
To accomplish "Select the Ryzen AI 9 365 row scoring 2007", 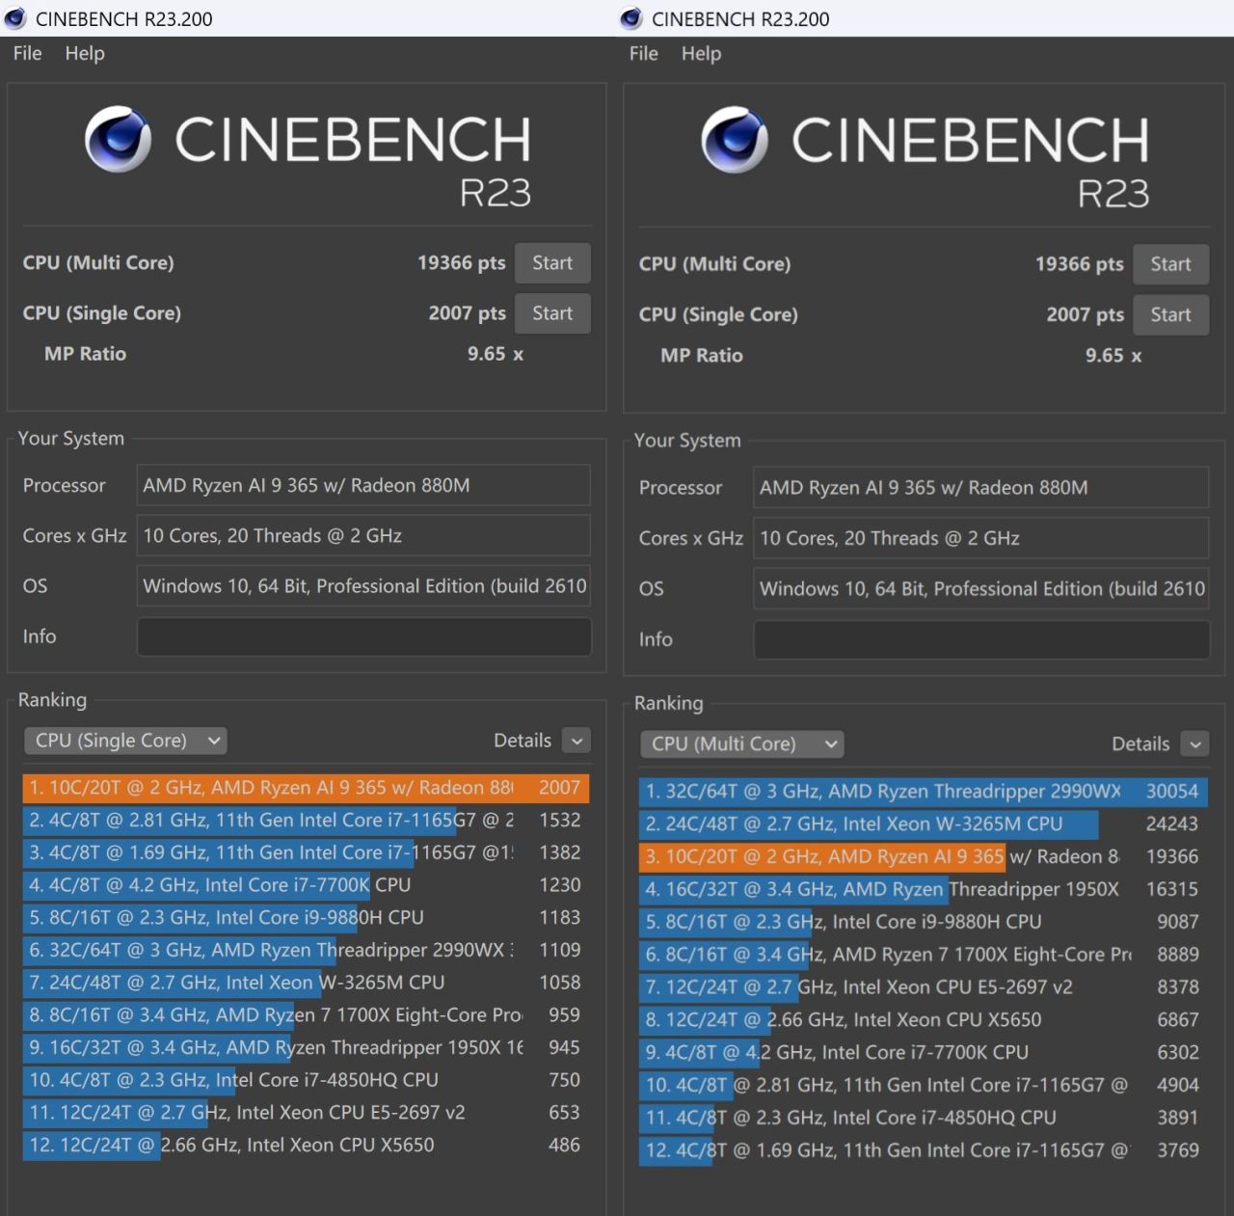I will point(306,788).
